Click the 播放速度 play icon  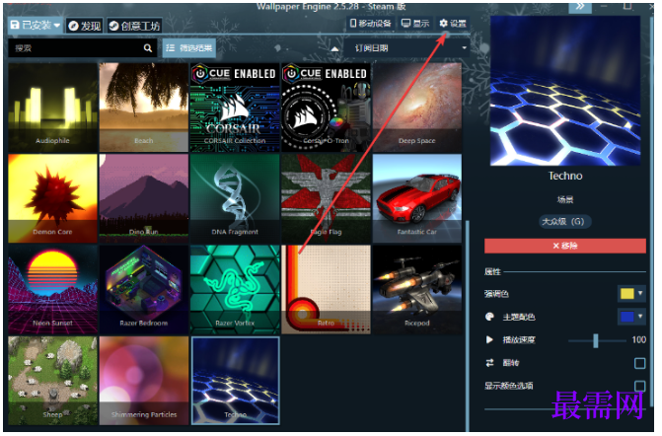pos(489,339)
